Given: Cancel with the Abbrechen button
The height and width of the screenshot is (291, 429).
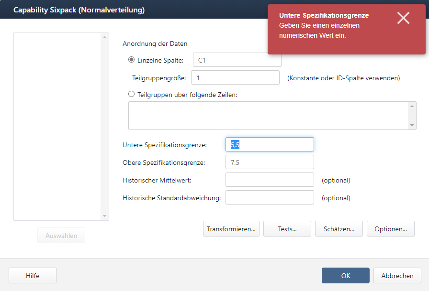Looking at the screenshot, I should (x=397, y=275).
